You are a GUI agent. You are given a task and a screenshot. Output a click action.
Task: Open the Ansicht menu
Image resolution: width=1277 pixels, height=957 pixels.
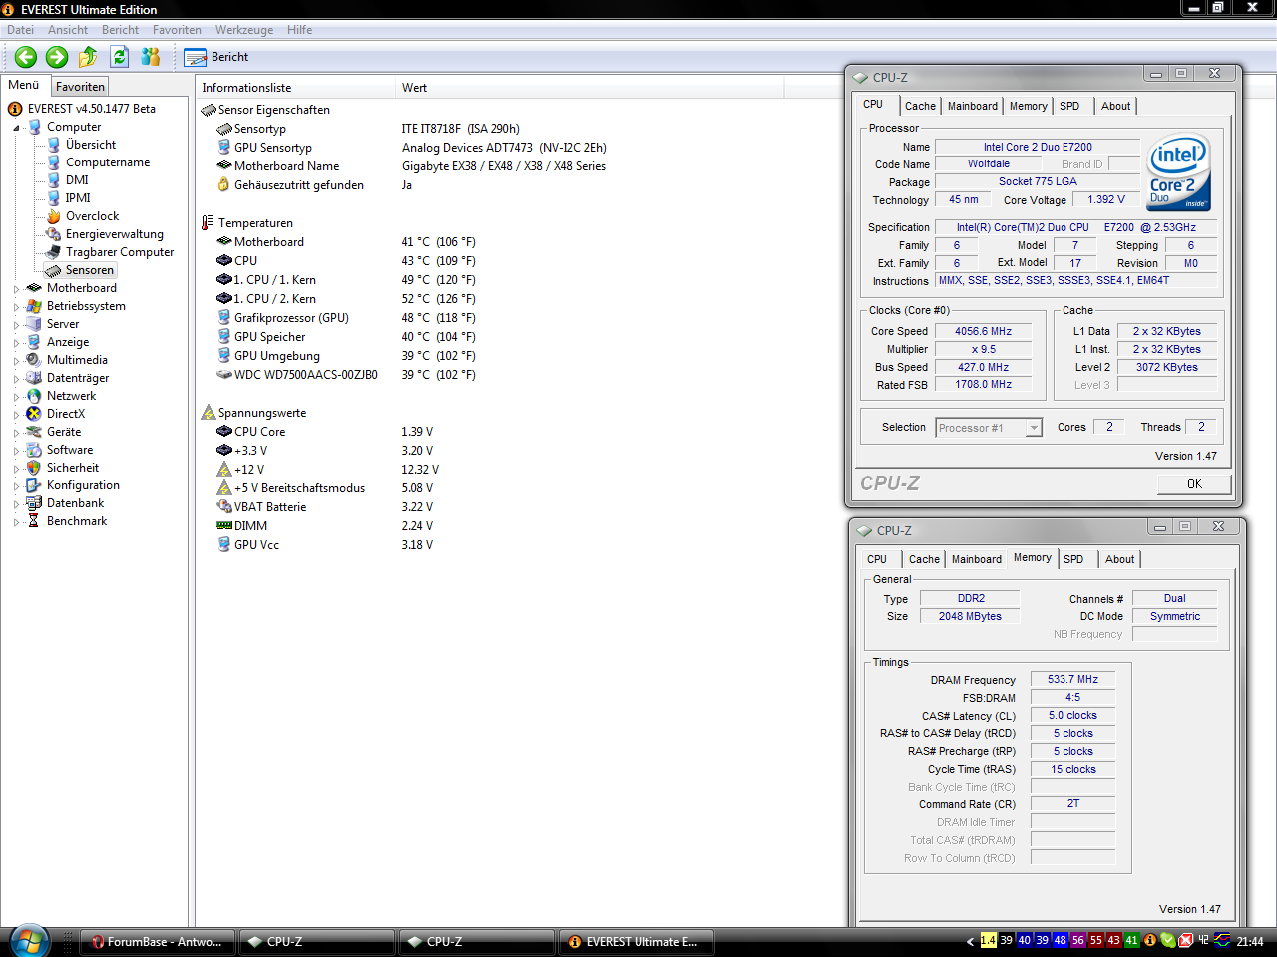pyautogui.click(x=68, y=30)
